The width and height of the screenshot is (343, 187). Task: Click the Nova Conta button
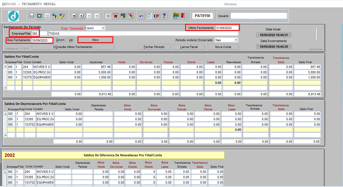[x=223, y=47]
